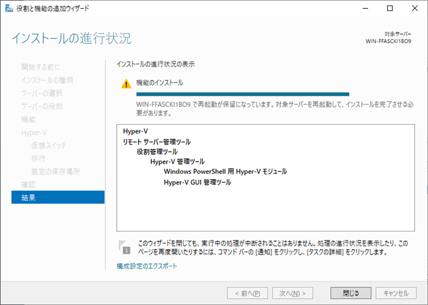
Task: Select 役割管理ツール in results list
Action: click(157, 152)
